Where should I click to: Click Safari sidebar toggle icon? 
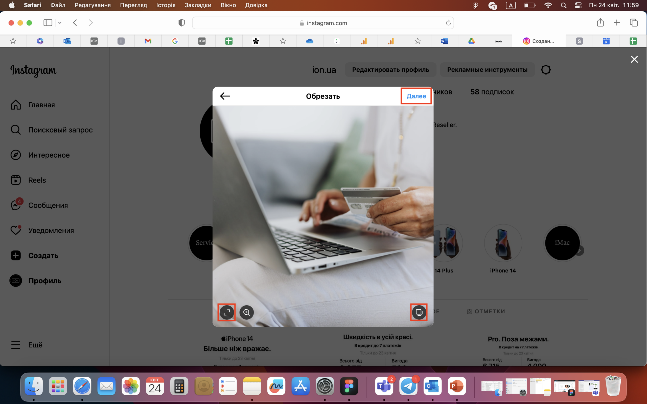(x=48, y=23)
